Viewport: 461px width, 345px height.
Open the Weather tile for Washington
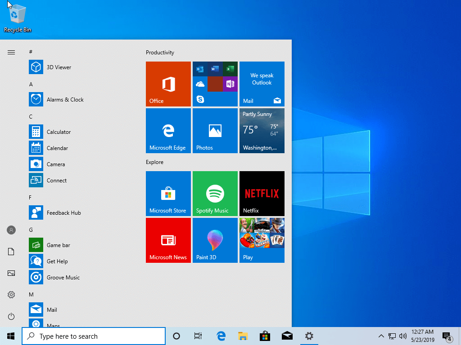[x=262, y=131]
